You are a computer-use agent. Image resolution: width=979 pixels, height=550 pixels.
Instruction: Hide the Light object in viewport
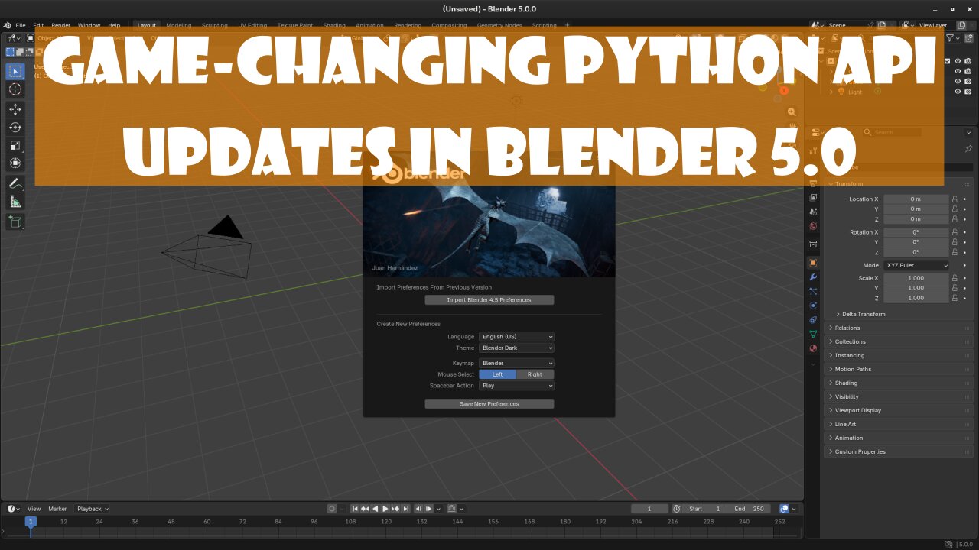(958, 92)
